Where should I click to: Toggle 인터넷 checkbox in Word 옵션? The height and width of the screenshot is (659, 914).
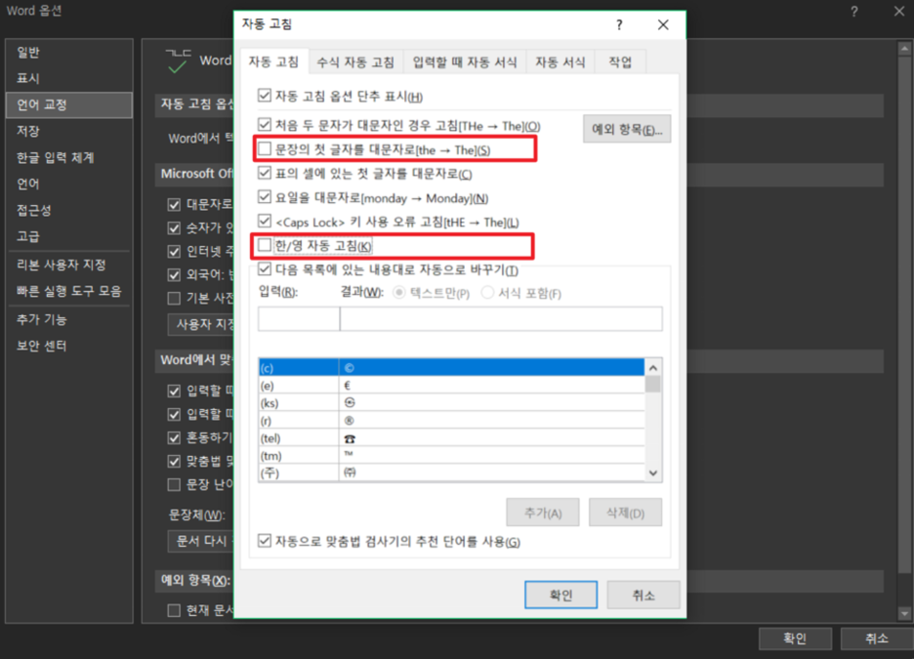[174, 251]
